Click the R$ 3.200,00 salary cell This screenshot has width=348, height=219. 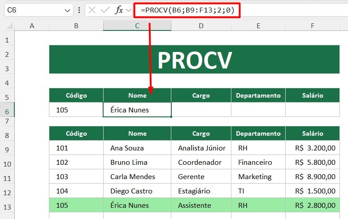point(313,148)
